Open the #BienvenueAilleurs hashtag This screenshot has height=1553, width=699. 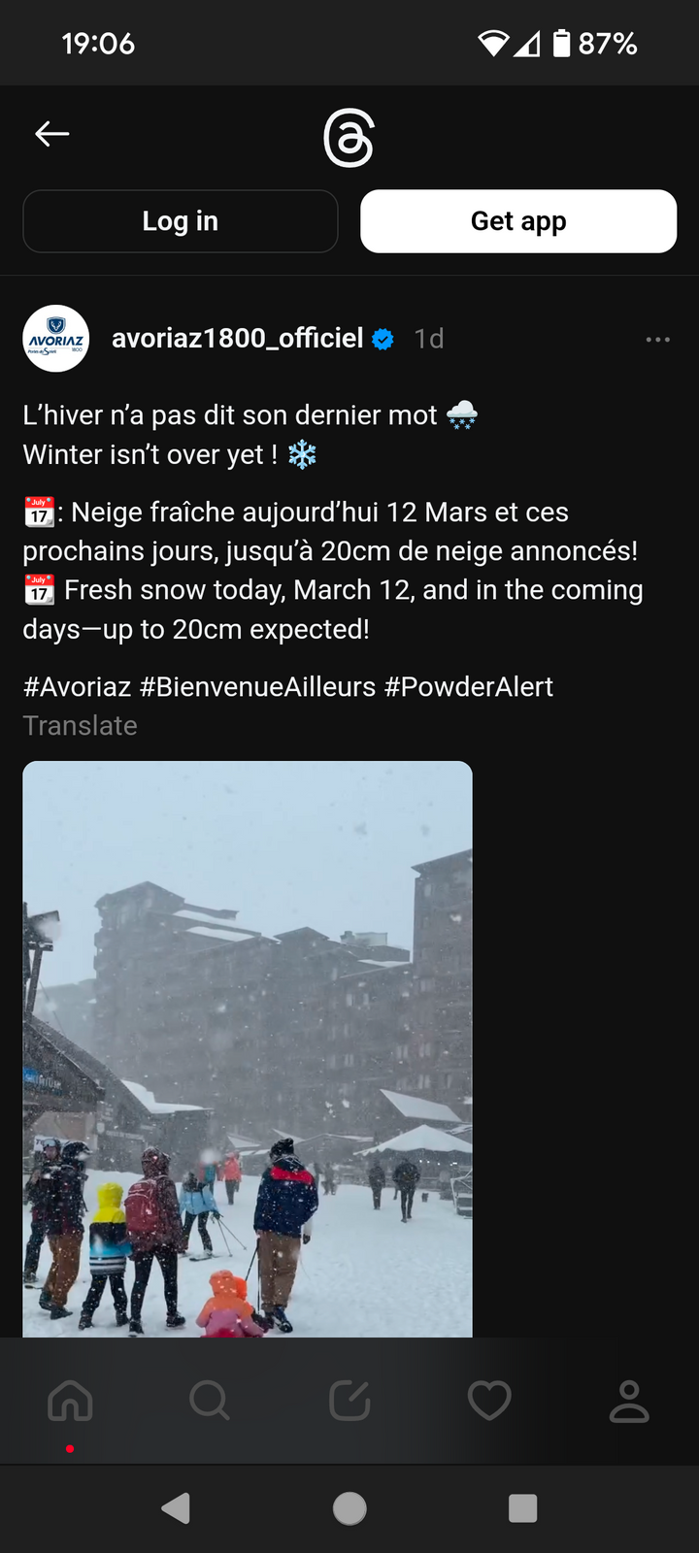(257, 687)
